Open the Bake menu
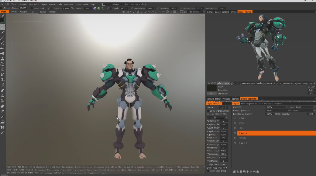Viewport: 316px width, 176px height. (86, 4)
